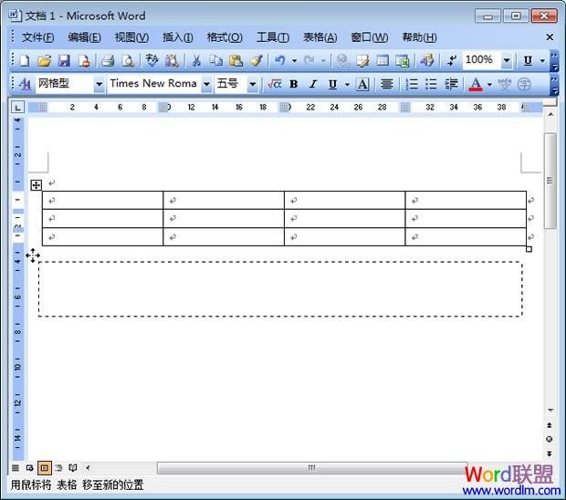Click the Permission document icon
Viewport: 566px width, 500px height.
coord(84,60)
